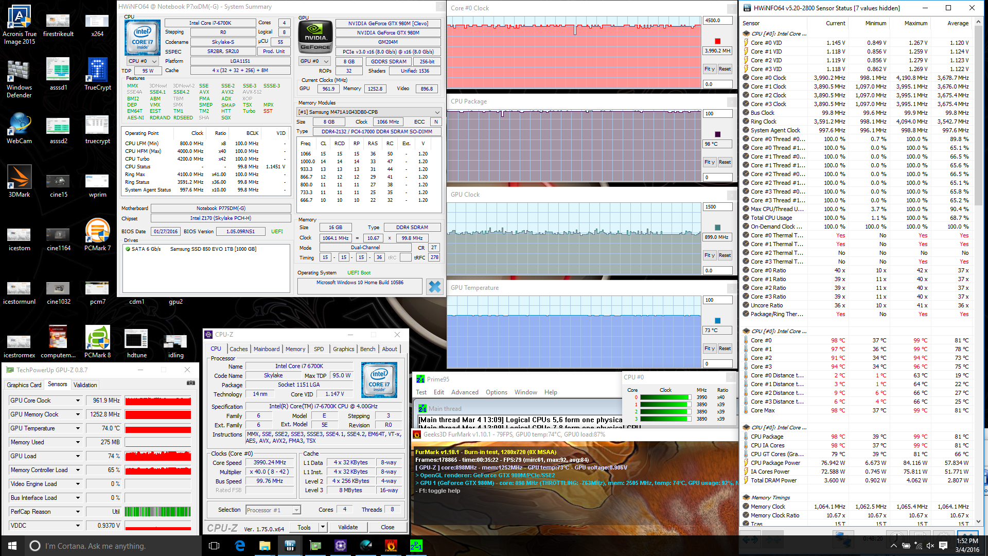Open the Validation tab in GPU-Z

click(85, 385)
